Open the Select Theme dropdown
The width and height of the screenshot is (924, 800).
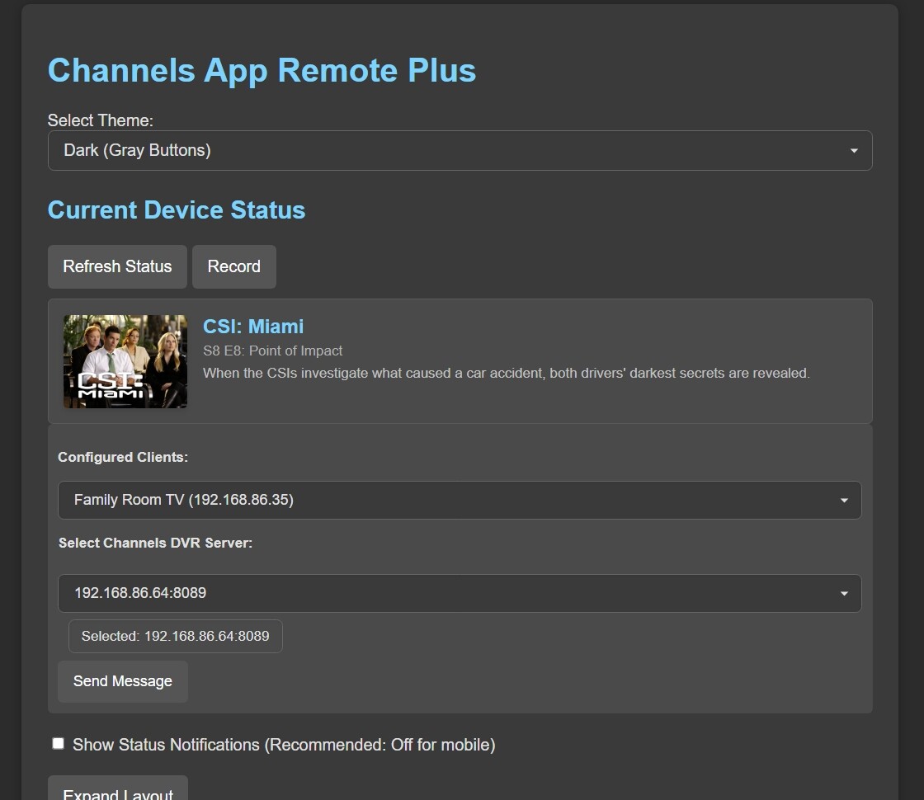459,150
